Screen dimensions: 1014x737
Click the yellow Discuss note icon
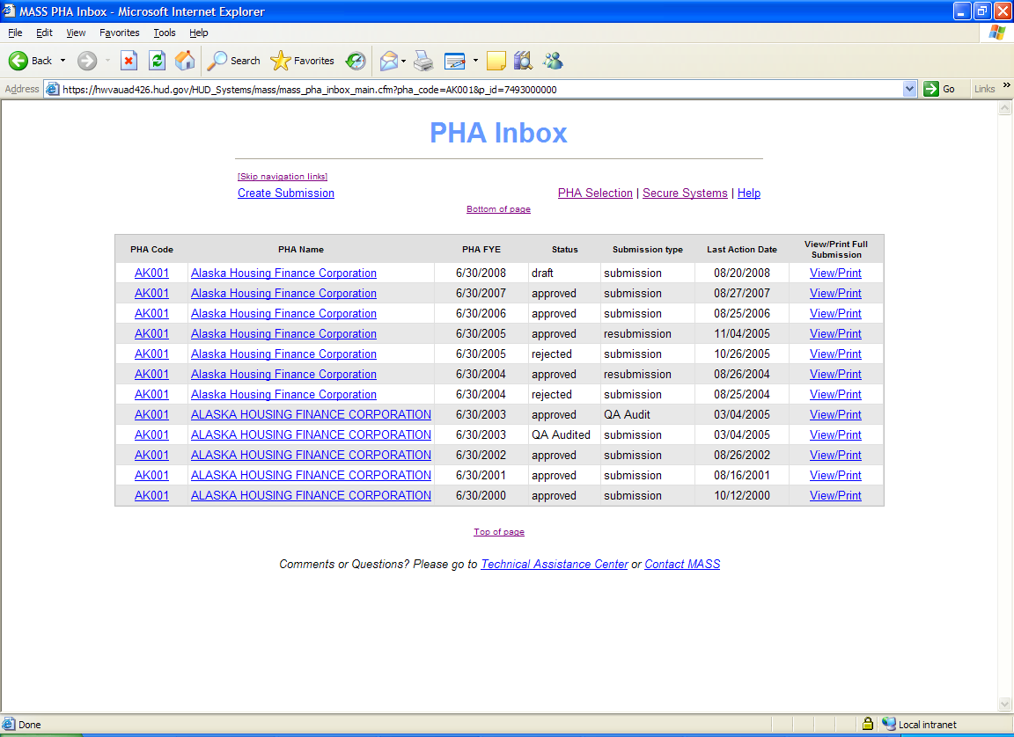496,61
